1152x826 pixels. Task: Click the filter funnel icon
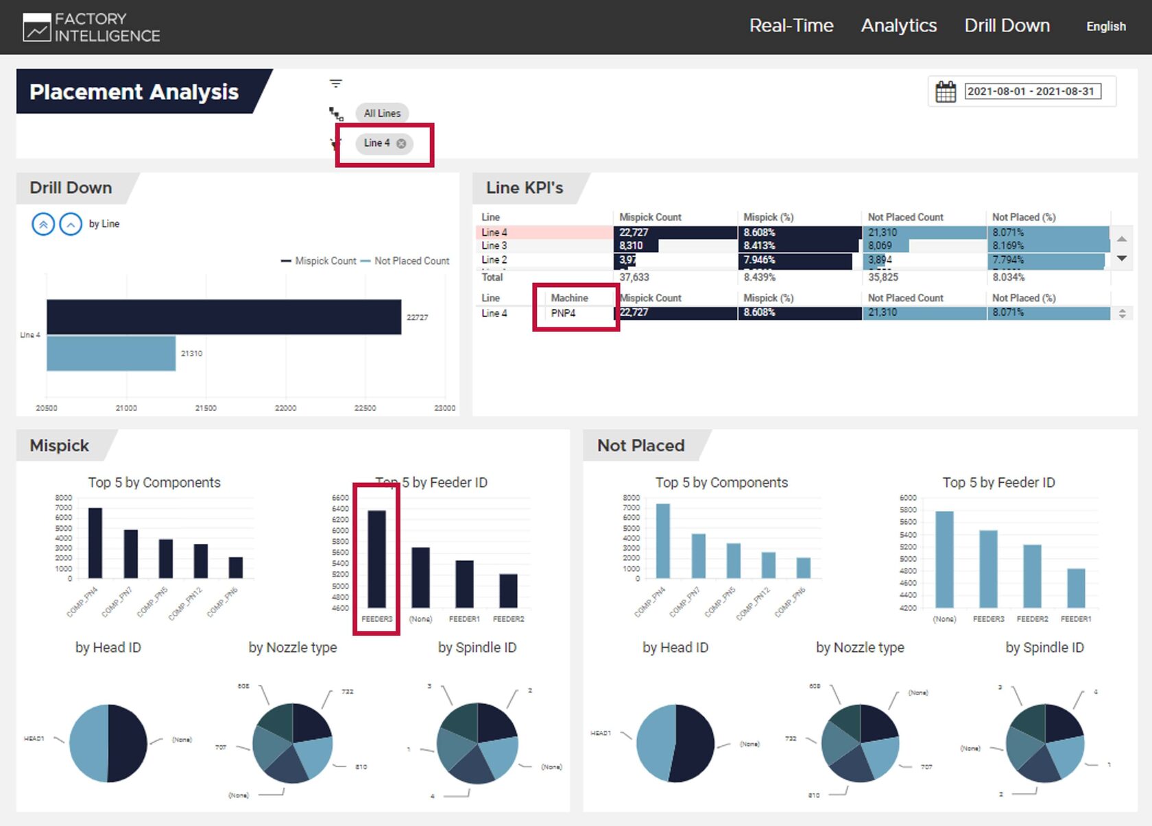335,84
